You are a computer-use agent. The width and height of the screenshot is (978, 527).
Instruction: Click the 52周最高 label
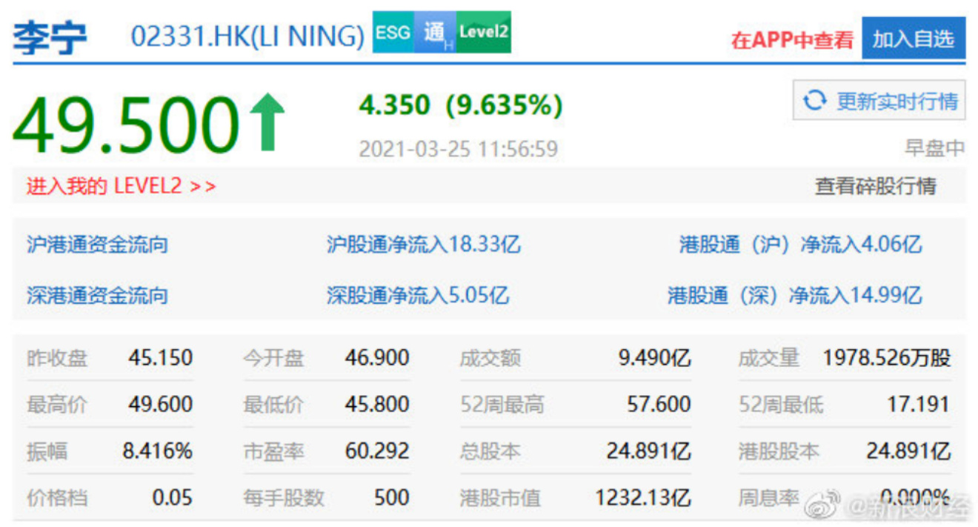click(x=502, y=405)
